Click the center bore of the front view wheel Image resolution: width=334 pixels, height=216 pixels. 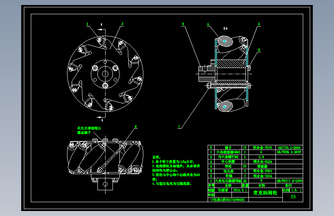coord(105,74)
